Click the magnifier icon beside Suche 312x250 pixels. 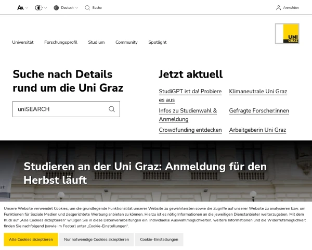click(x=87, y=8)
